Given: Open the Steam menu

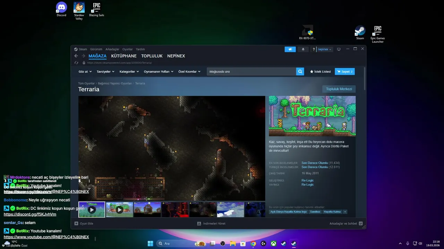Looking at the screenshot, I should [x=83, y=49].
